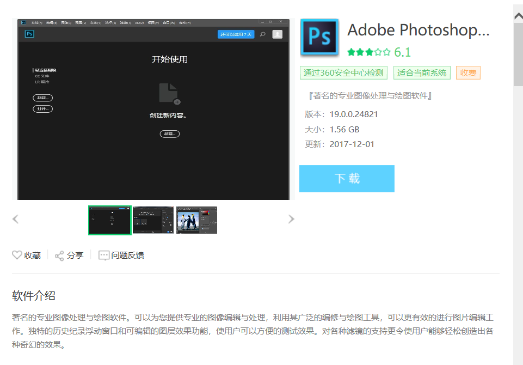Click the 收藏 favorite label

(32, 255)
